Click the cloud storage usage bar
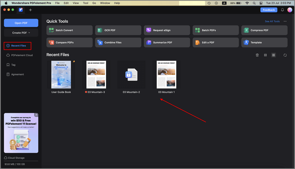This screenshot has width=295, height=169. 21,161
